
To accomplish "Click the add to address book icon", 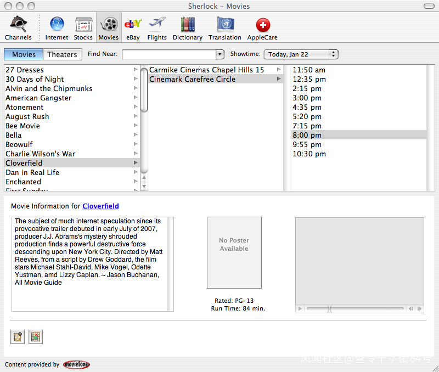I will click(18, 337).
